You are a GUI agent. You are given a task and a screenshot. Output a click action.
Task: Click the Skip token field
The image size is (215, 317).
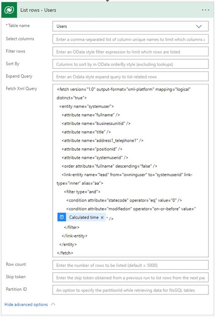(x=130, y=278)
